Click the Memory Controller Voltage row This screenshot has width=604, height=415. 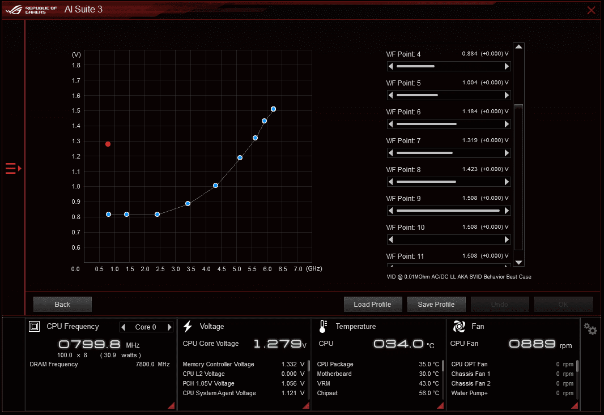[x=244, y=364]
